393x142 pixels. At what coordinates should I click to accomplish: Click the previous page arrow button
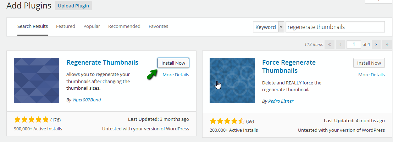coord(341,45)
